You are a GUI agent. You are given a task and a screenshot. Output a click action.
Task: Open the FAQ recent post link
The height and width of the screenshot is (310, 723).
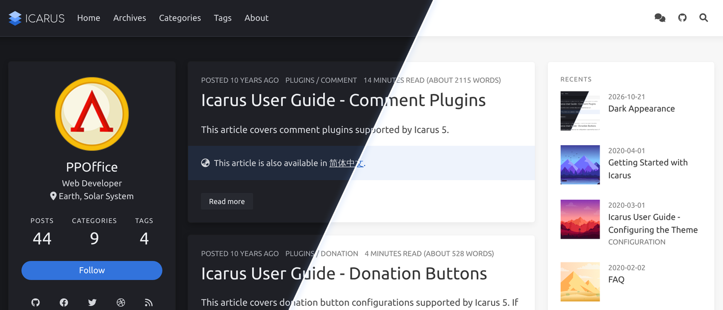(x=616, y=280)
